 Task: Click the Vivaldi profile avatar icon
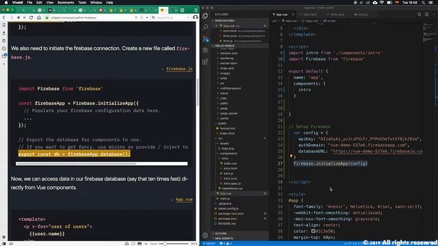pyautogui.click(x=195, y=17)
